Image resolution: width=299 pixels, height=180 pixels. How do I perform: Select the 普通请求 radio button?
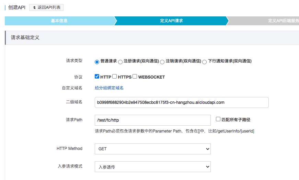(97, 62)
